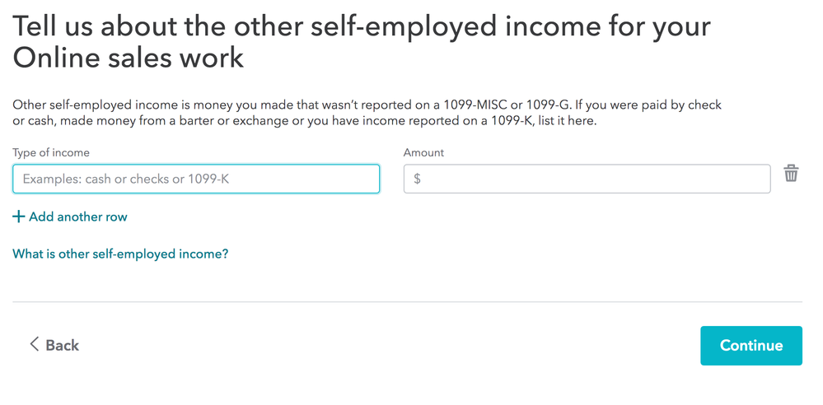Click the page heading about Online sales work
The width and height of the screenshot is (823, 405).
point(362,42)
